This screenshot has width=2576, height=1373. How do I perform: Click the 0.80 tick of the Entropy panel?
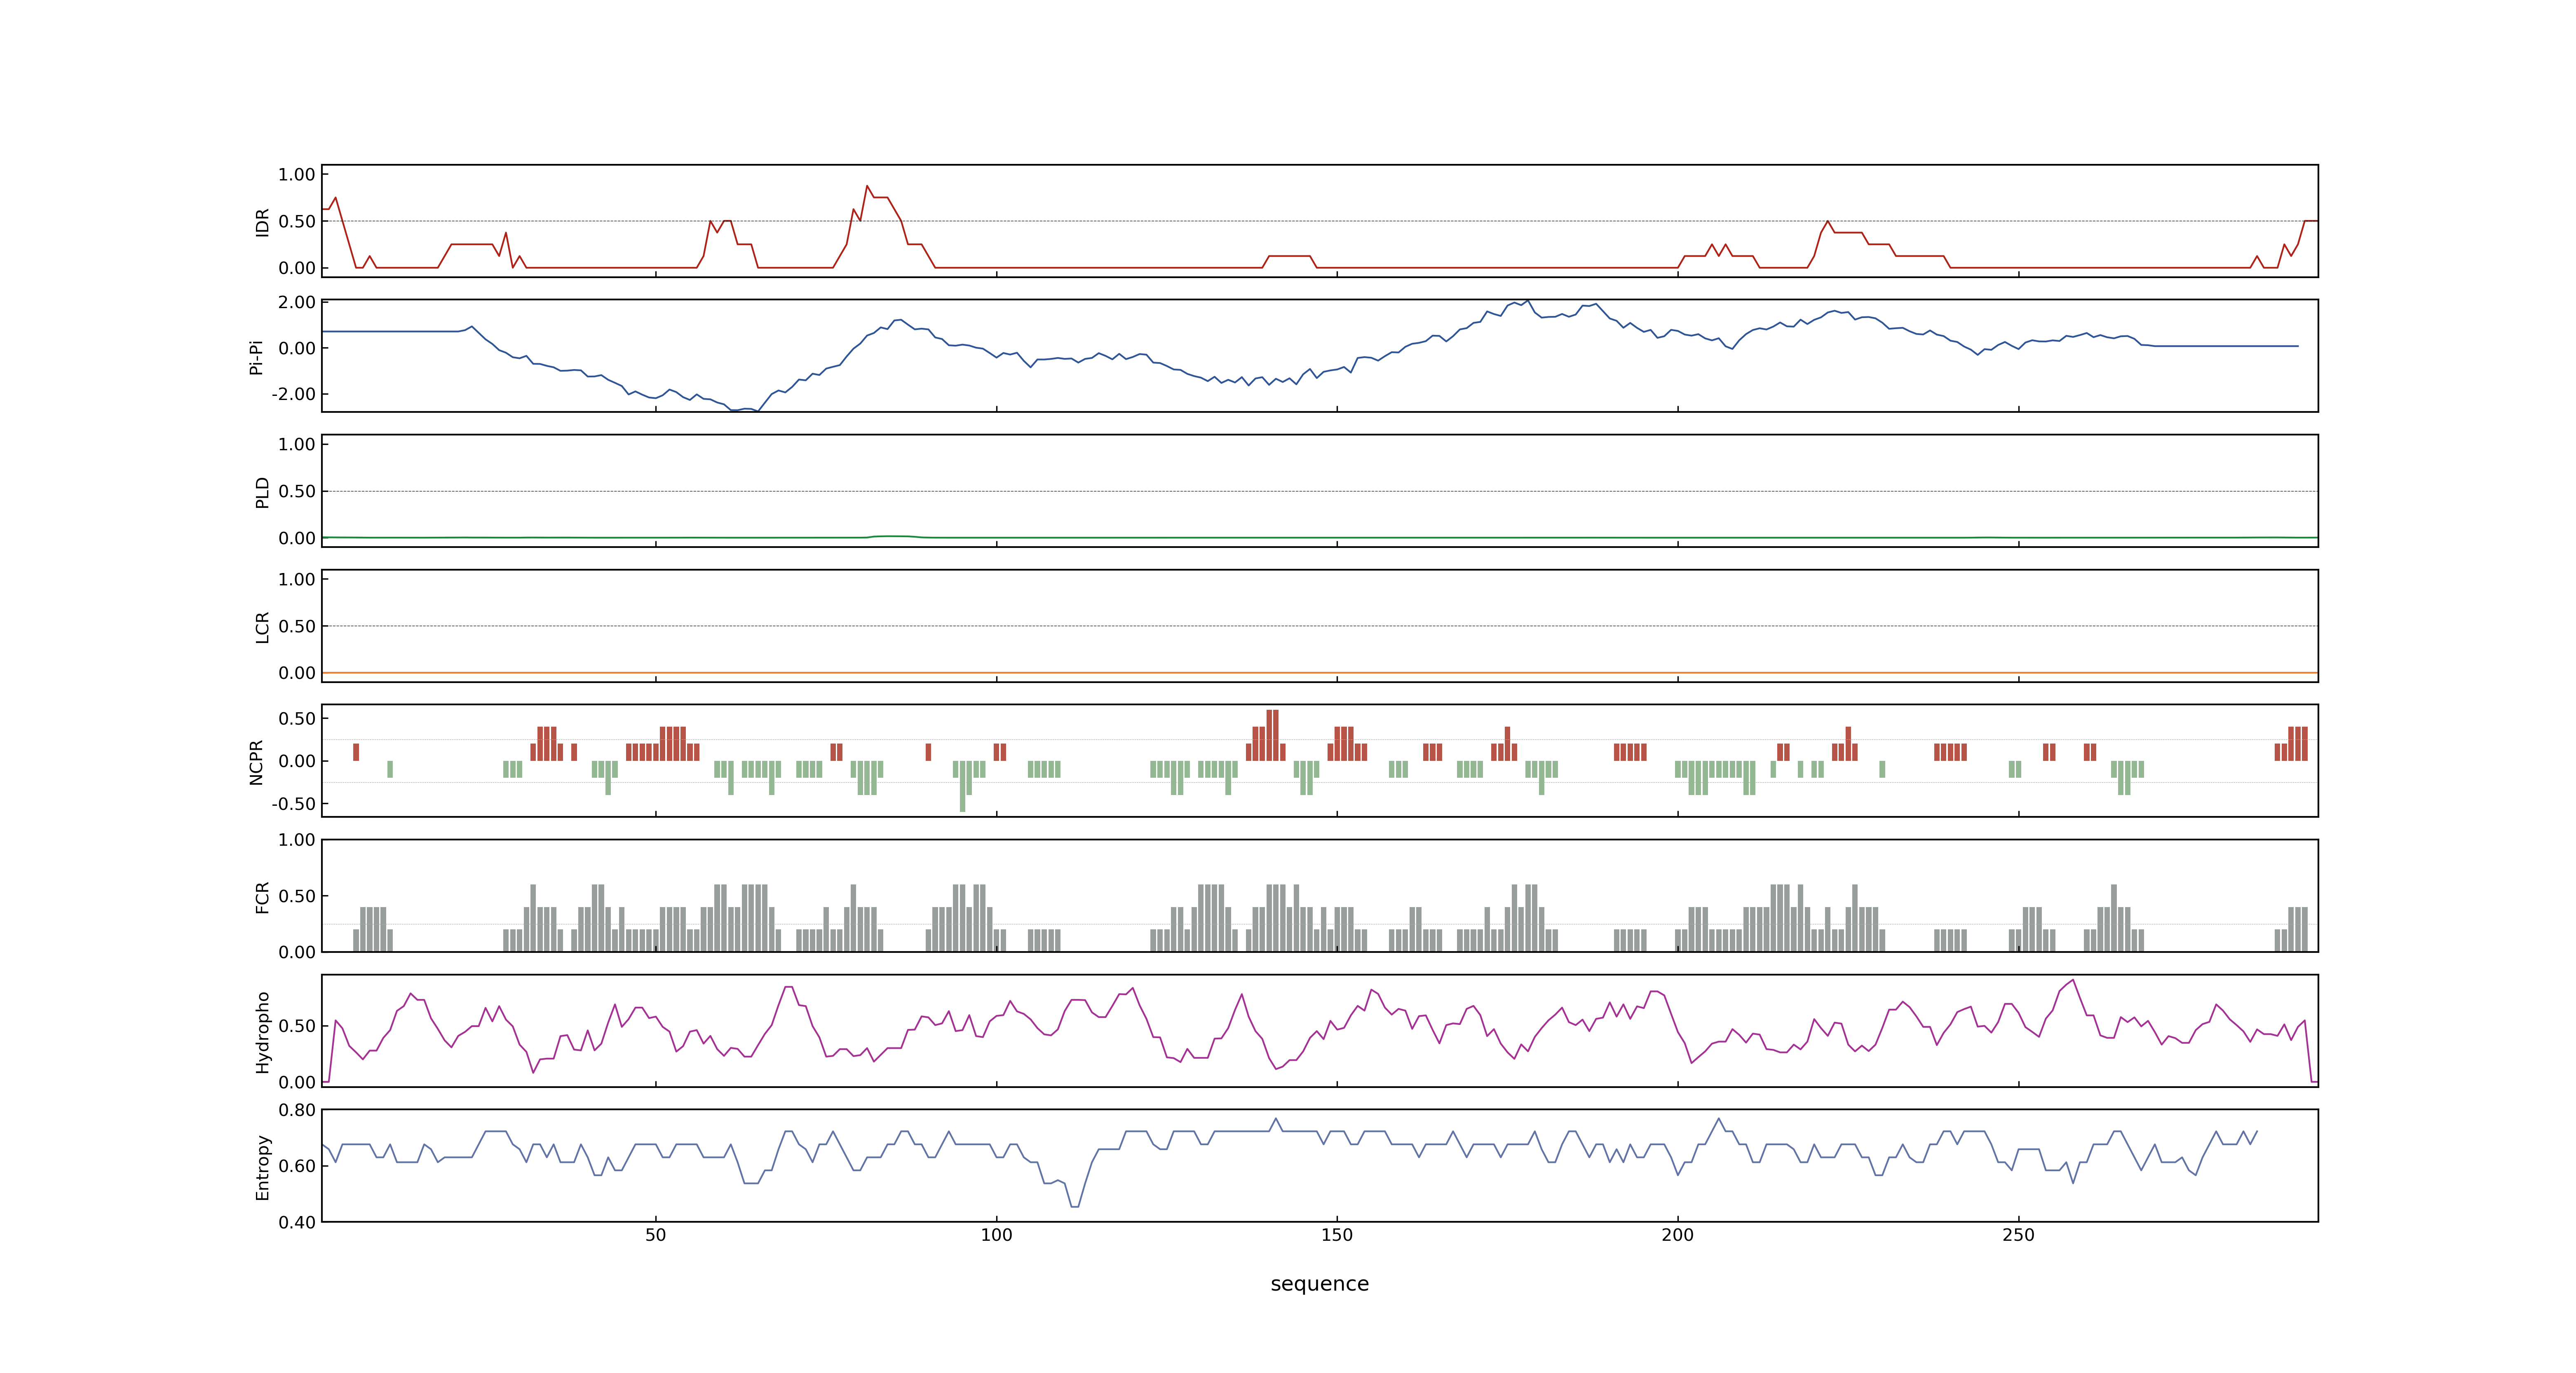(297, 1110)
